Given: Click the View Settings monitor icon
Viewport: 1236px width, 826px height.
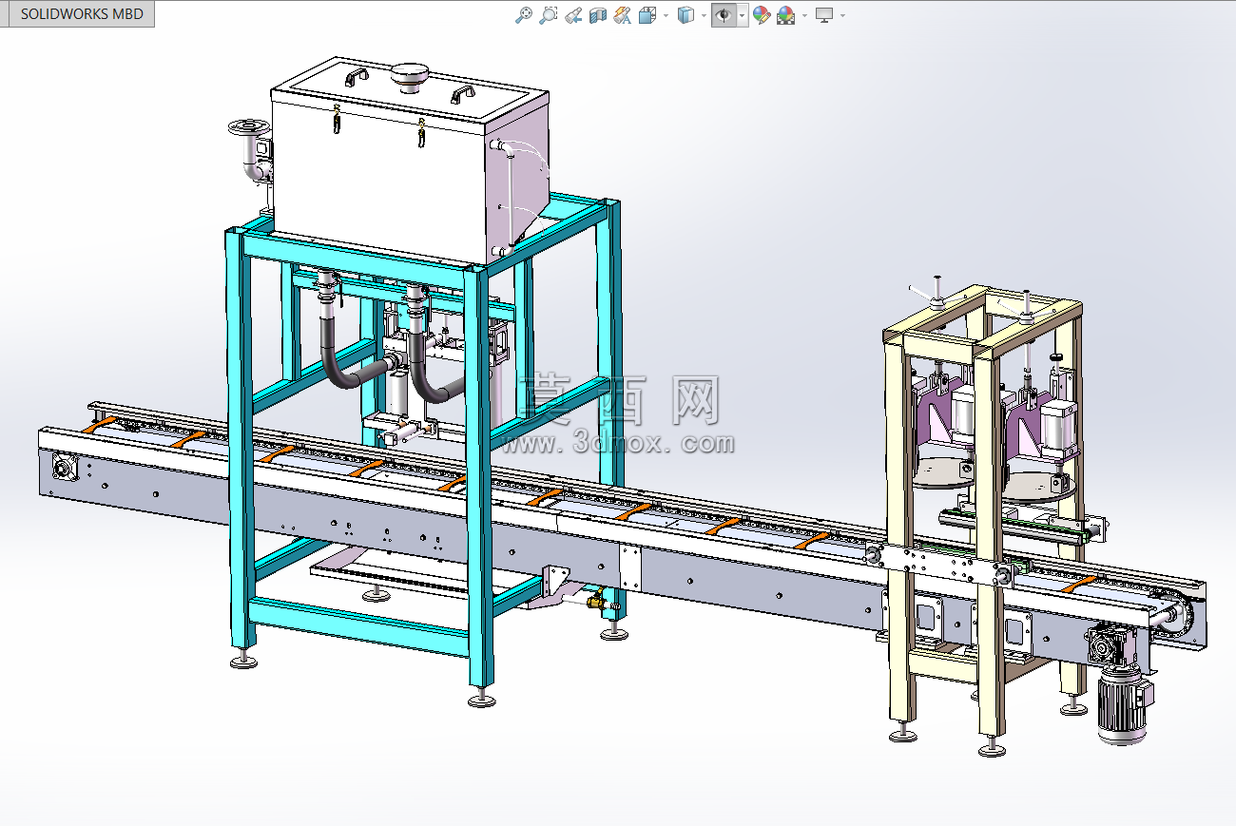Looking at the screenshot, I should 824,15.
